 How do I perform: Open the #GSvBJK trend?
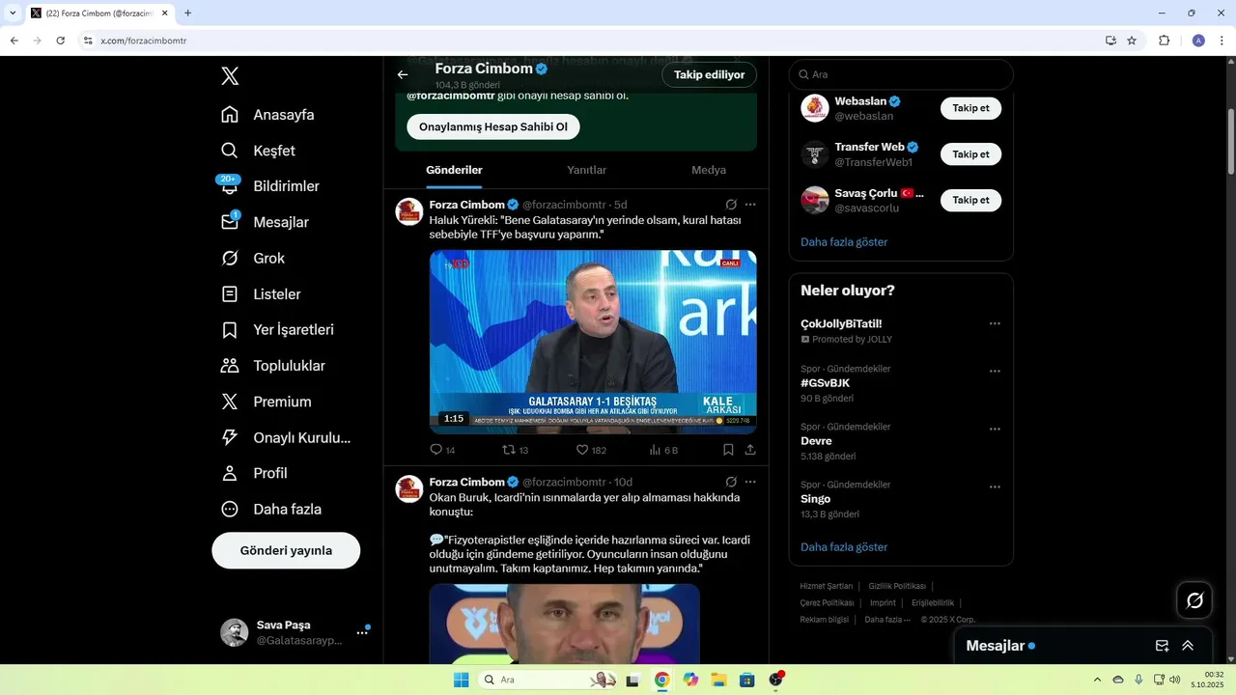(x=826, y=383)
